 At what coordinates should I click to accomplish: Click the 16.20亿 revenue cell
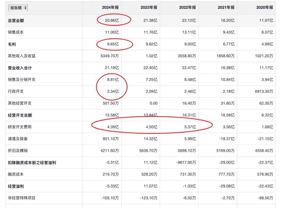(x=227, y=21)
